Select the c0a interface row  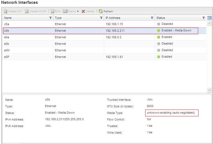[x=27, y=24]
